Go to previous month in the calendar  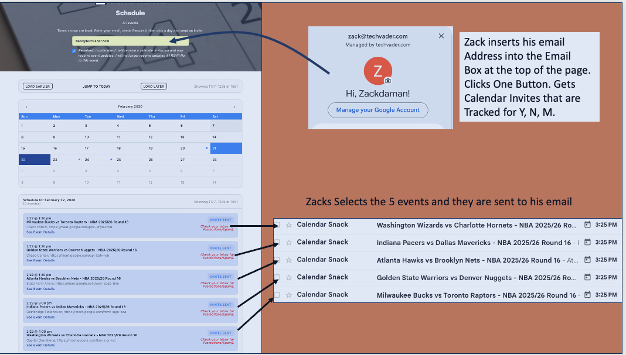26,107
